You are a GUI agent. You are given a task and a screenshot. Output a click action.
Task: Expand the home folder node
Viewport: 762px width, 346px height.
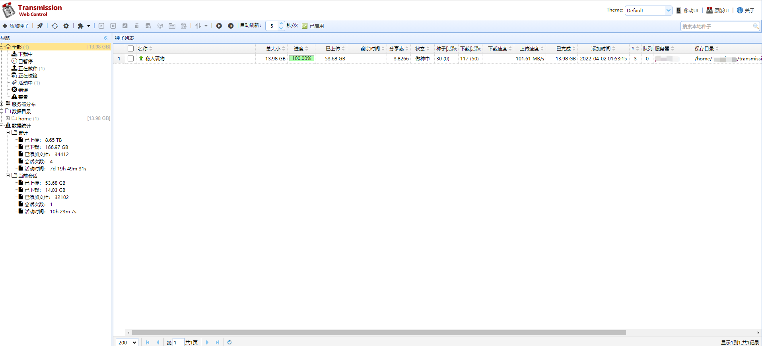pos(8,118)
